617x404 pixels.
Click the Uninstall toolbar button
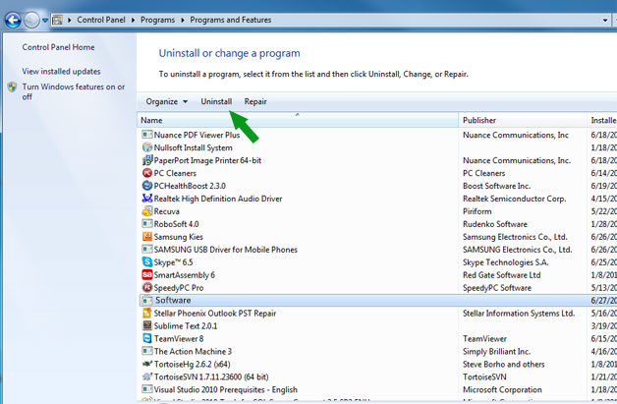click(216, 101)
